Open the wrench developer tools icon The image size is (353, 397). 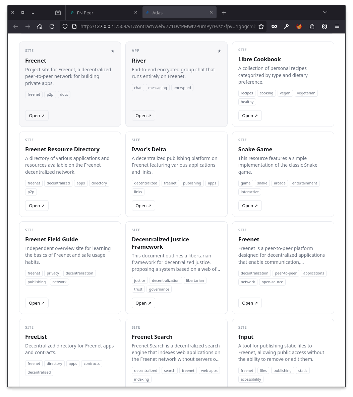286,26
